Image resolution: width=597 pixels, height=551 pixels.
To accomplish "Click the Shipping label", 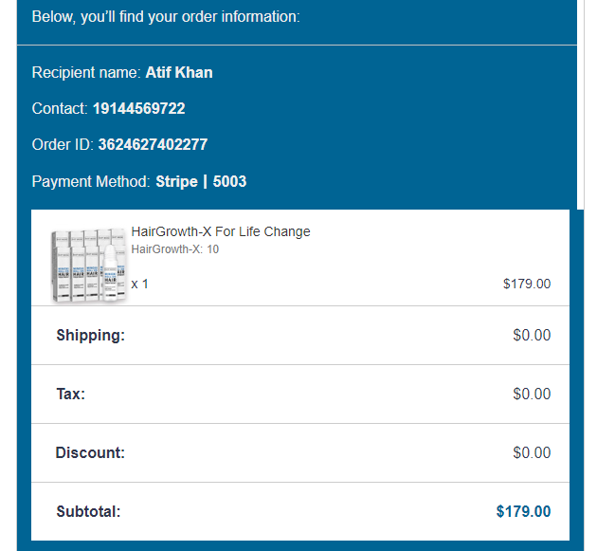I will pos(90,335).
